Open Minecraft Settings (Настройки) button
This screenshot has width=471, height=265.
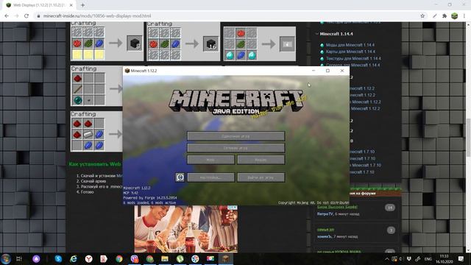point(210,177)
